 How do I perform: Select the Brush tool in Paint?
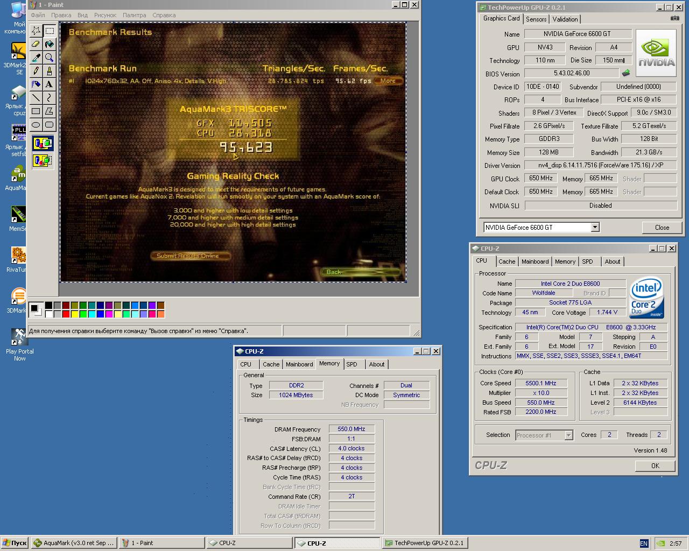(x=49, y=71)
